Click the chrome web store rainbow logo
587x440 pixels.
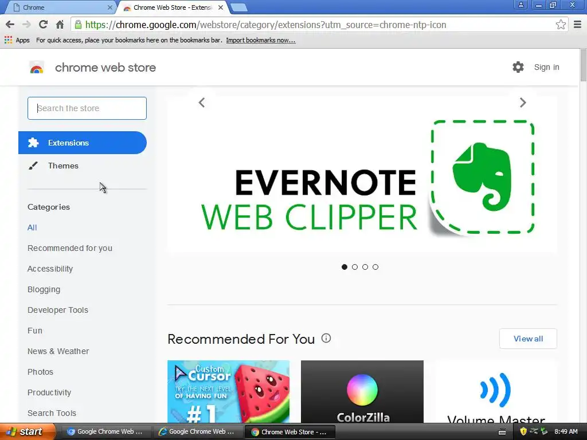tap(37, 68)
